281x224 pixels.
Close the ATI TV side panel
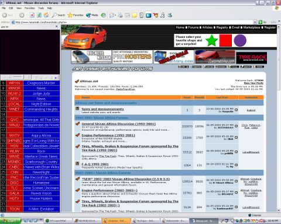57,27
